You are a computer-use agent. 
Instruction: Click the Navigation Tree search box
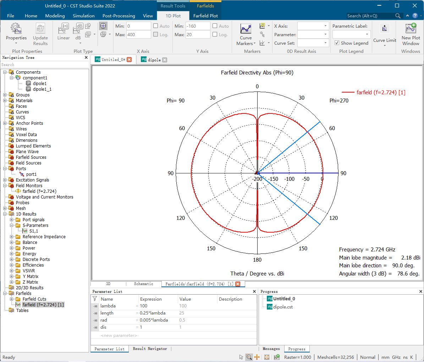pos(45,65)
